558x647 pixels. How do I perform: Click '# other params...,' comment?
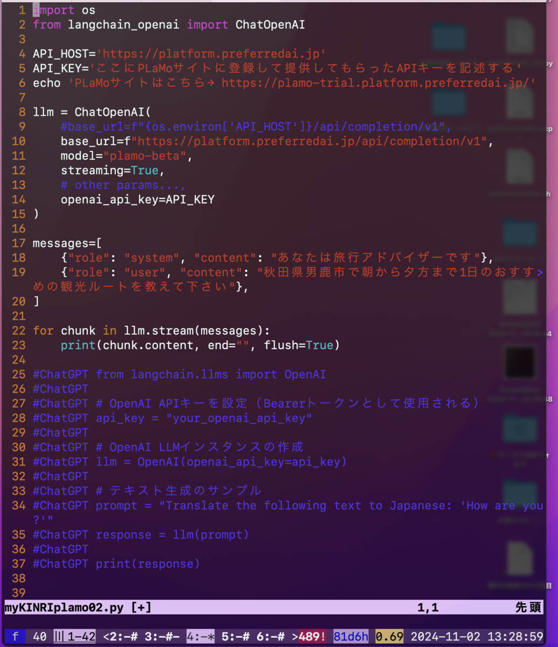click(x=123, y=185)
